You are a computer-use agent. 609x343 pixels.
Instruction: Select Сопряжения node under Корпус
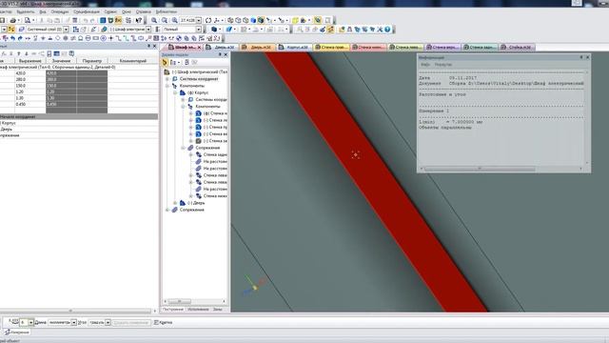click(207, 148)
